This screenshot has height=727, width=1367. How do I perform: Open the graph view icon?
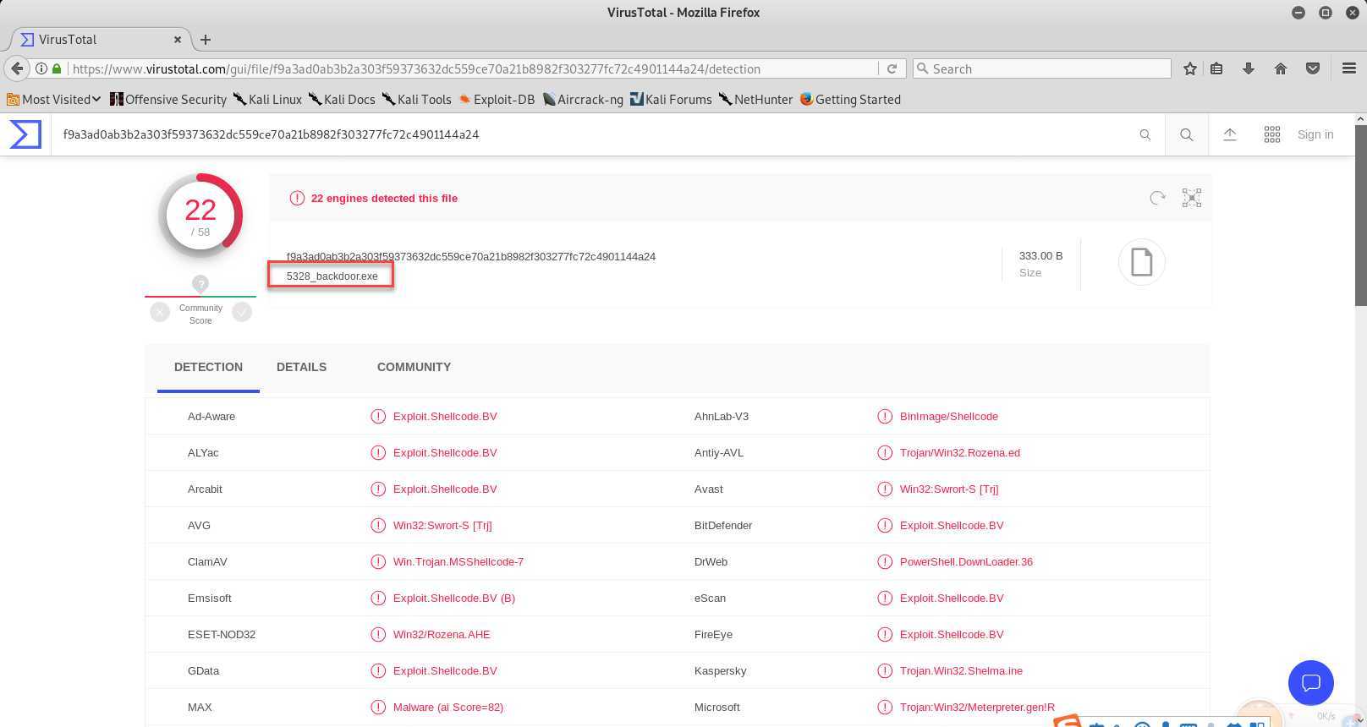tap(1192, 198)
